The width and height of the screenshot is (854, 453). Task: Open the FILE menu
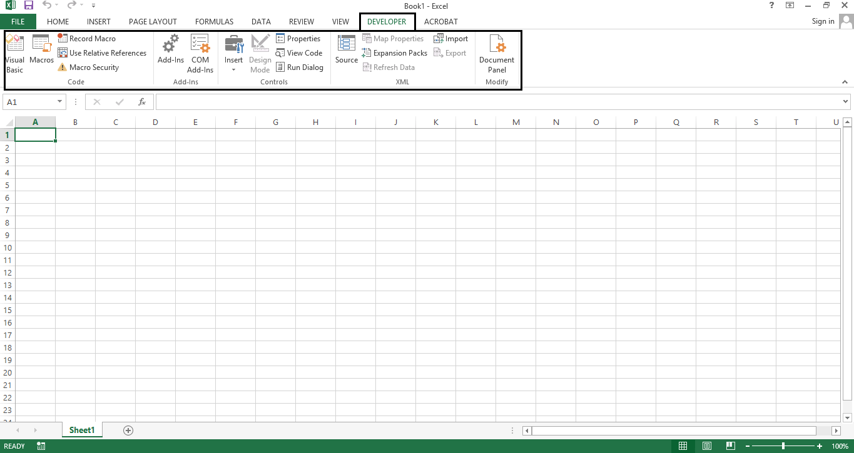pyautogui.click(x=18, y=21)
